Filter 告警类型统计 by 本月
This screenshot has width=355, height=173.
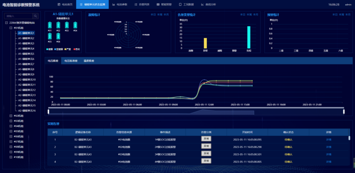pos(256,14)
